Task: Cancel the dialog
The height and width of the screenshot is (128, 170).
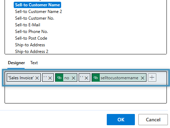Action: [153, 120]
